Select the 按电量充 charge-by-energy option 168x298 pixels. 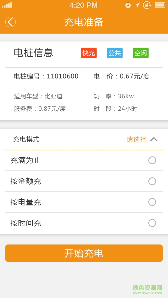(152, 202)
